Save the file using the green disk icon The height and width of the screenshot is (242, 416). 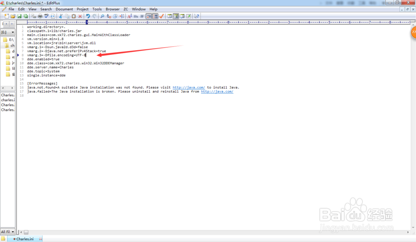pyautogui.click(x=20, y=16)
